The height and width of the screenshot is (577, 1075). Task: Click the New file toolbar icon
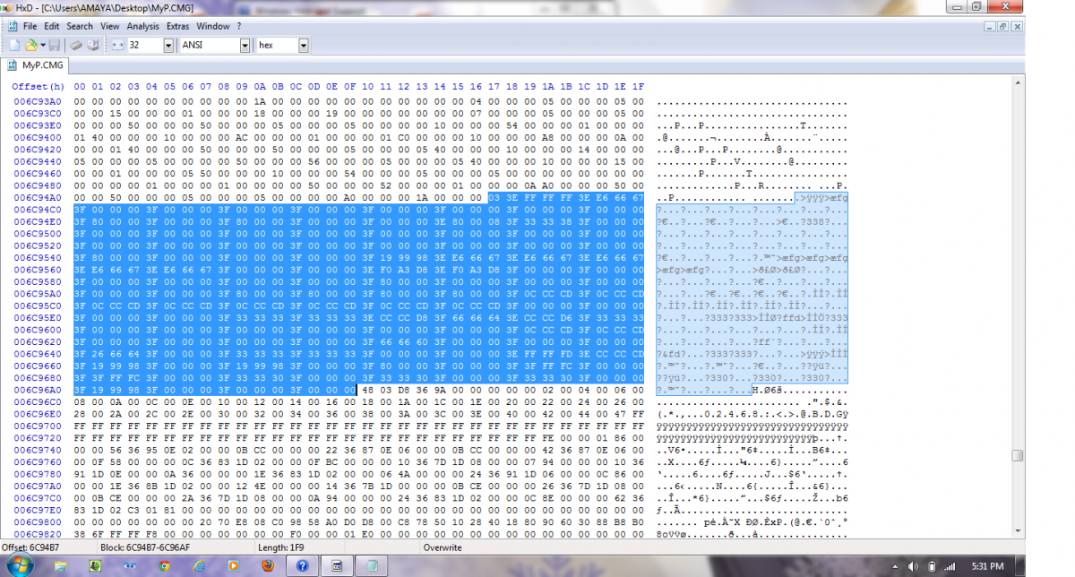[x=14, y=45]
